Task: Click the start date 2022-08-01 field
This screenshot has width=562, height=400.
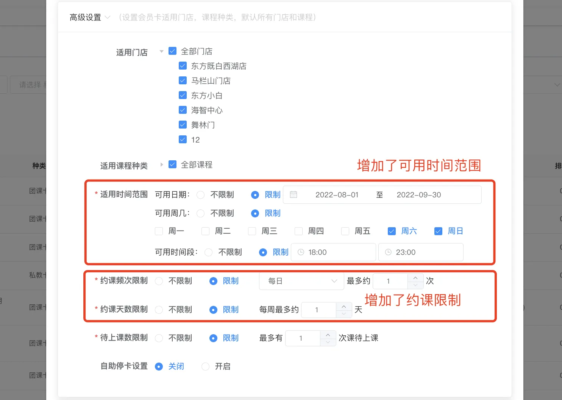Action: 337,195
